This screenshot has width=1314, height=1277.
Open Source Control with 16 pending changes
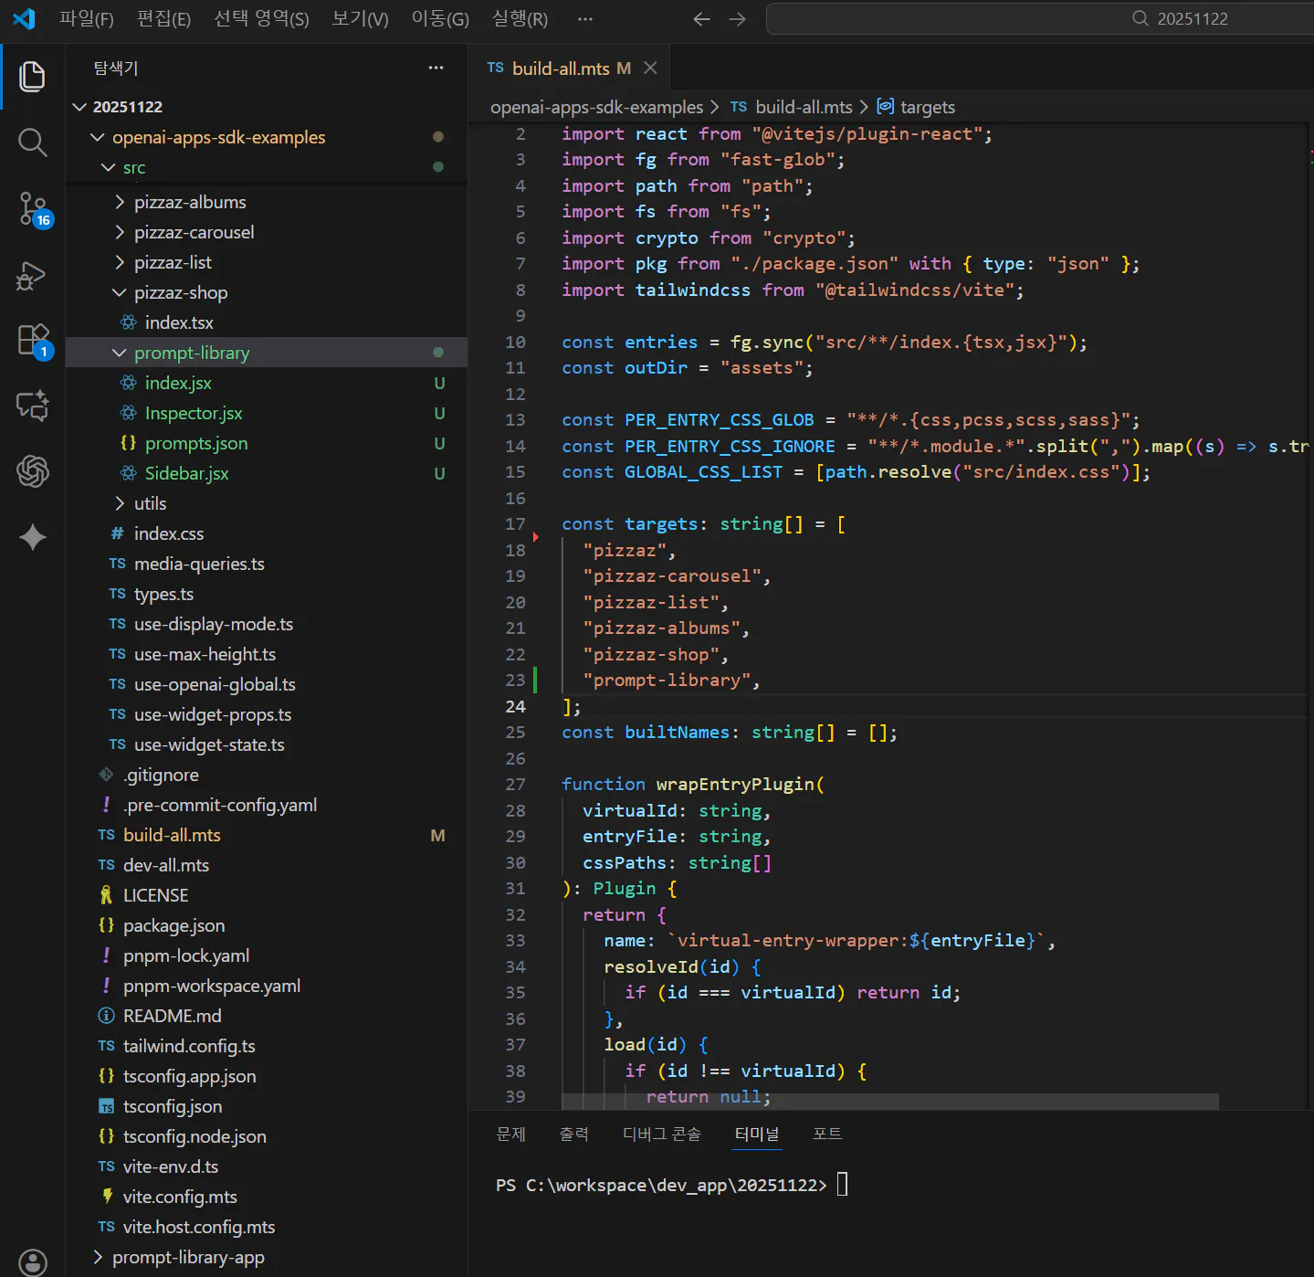tap(32, 208)
